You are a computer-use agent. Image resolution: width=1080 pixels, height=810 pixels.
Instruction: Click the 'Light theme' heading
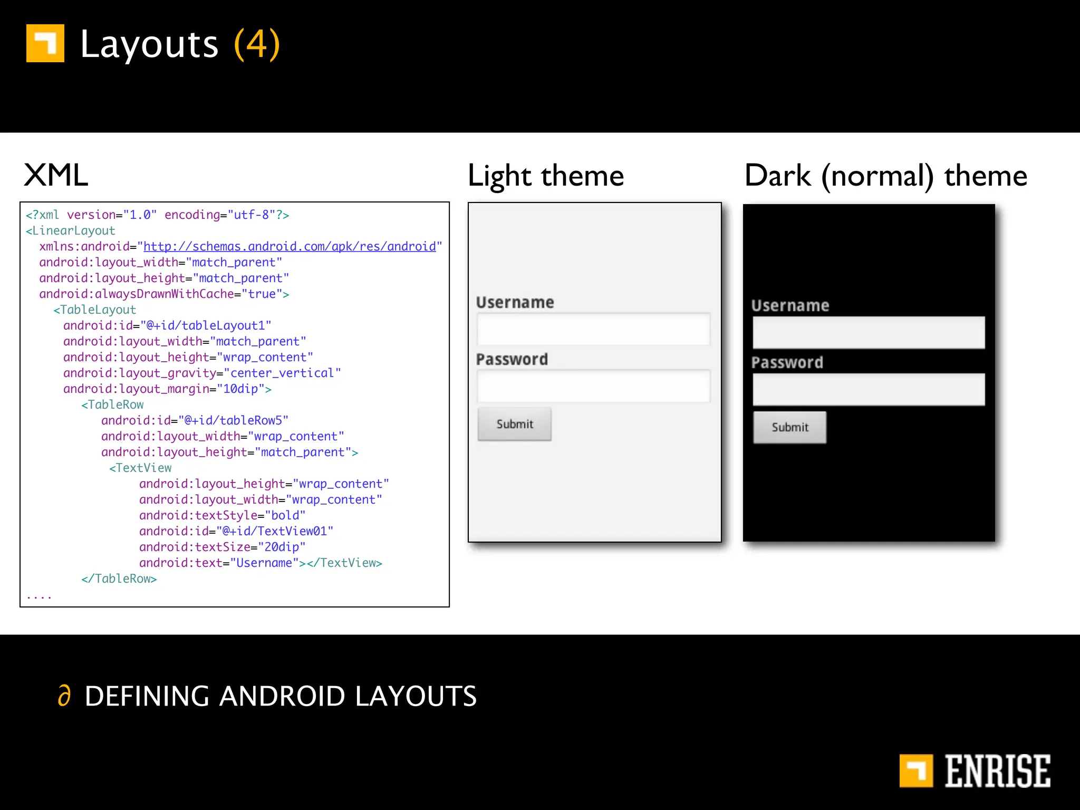point(546,176)
